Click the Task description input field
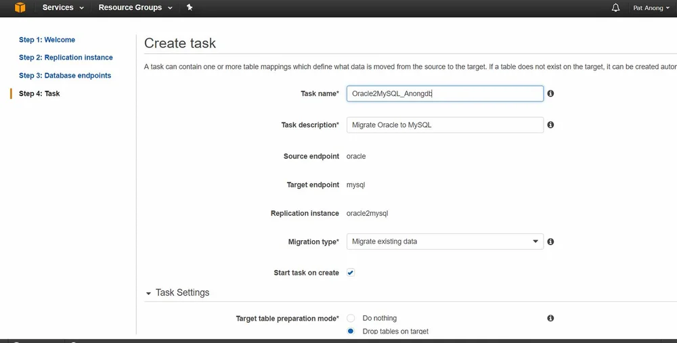The height and width of the screenshot is (343, 677). (445, 125)
